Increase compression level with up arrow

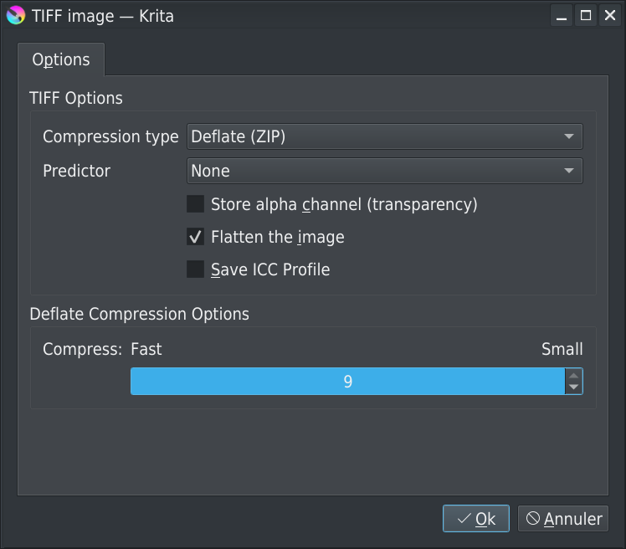tap(573, 376)
